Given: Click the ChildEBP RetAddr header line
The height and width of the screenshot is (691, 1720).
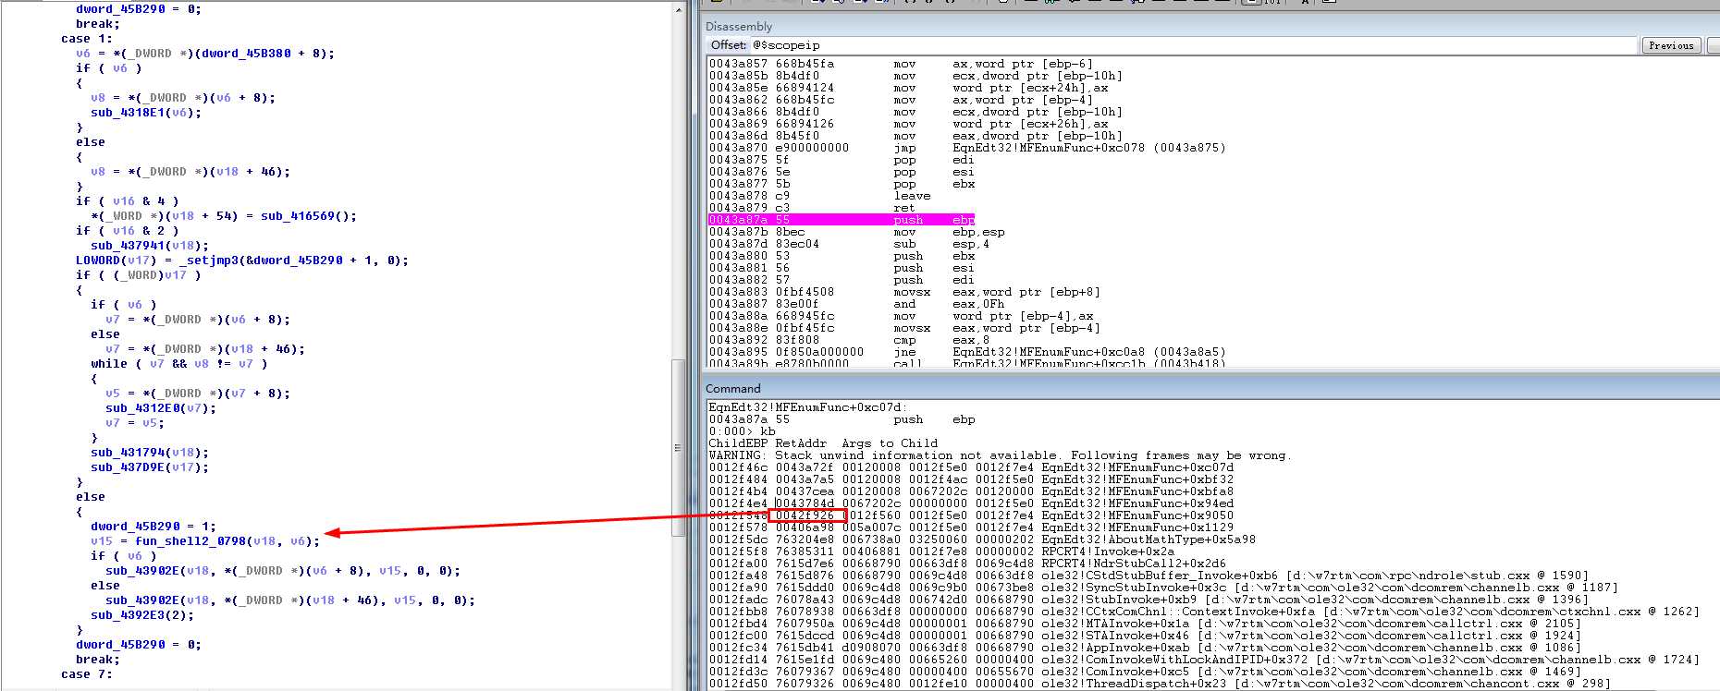Looking at the screenshot, I should (x=823, y=443).
